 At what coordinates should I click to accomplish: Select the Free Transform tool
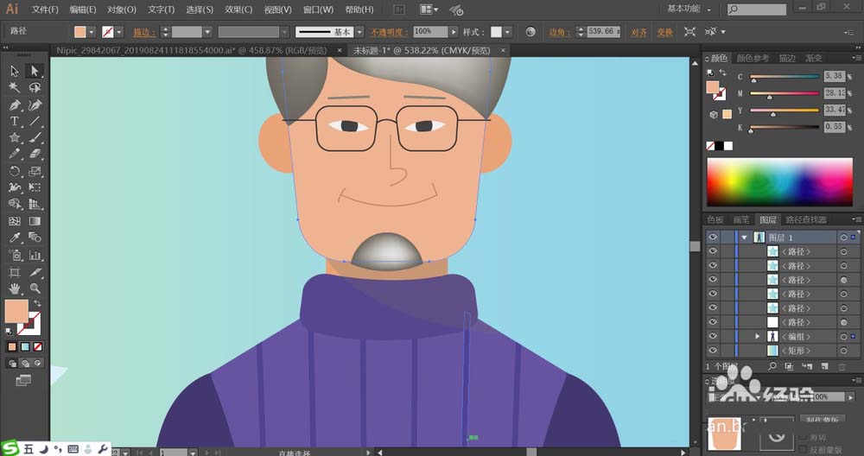(35, 187)
